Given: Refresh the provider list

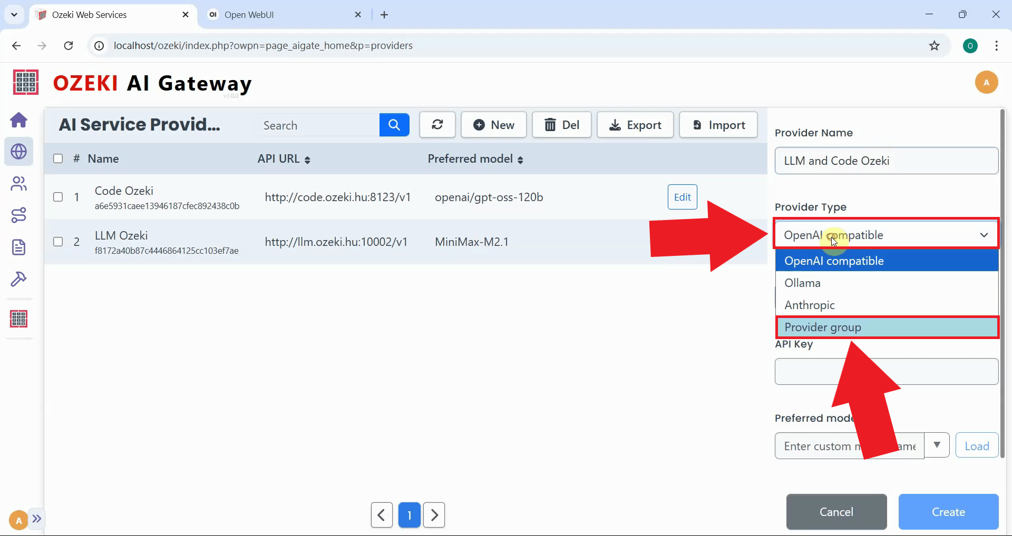Looking at the screenshot, I should tap(437, 125).
